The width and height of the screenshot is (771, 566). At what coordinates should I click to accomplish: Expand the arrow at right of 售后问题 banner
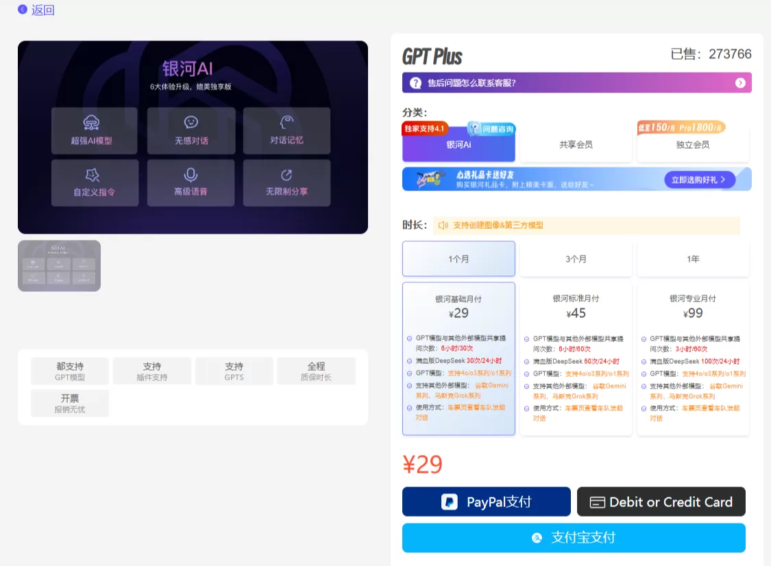[x=740, y=83]
